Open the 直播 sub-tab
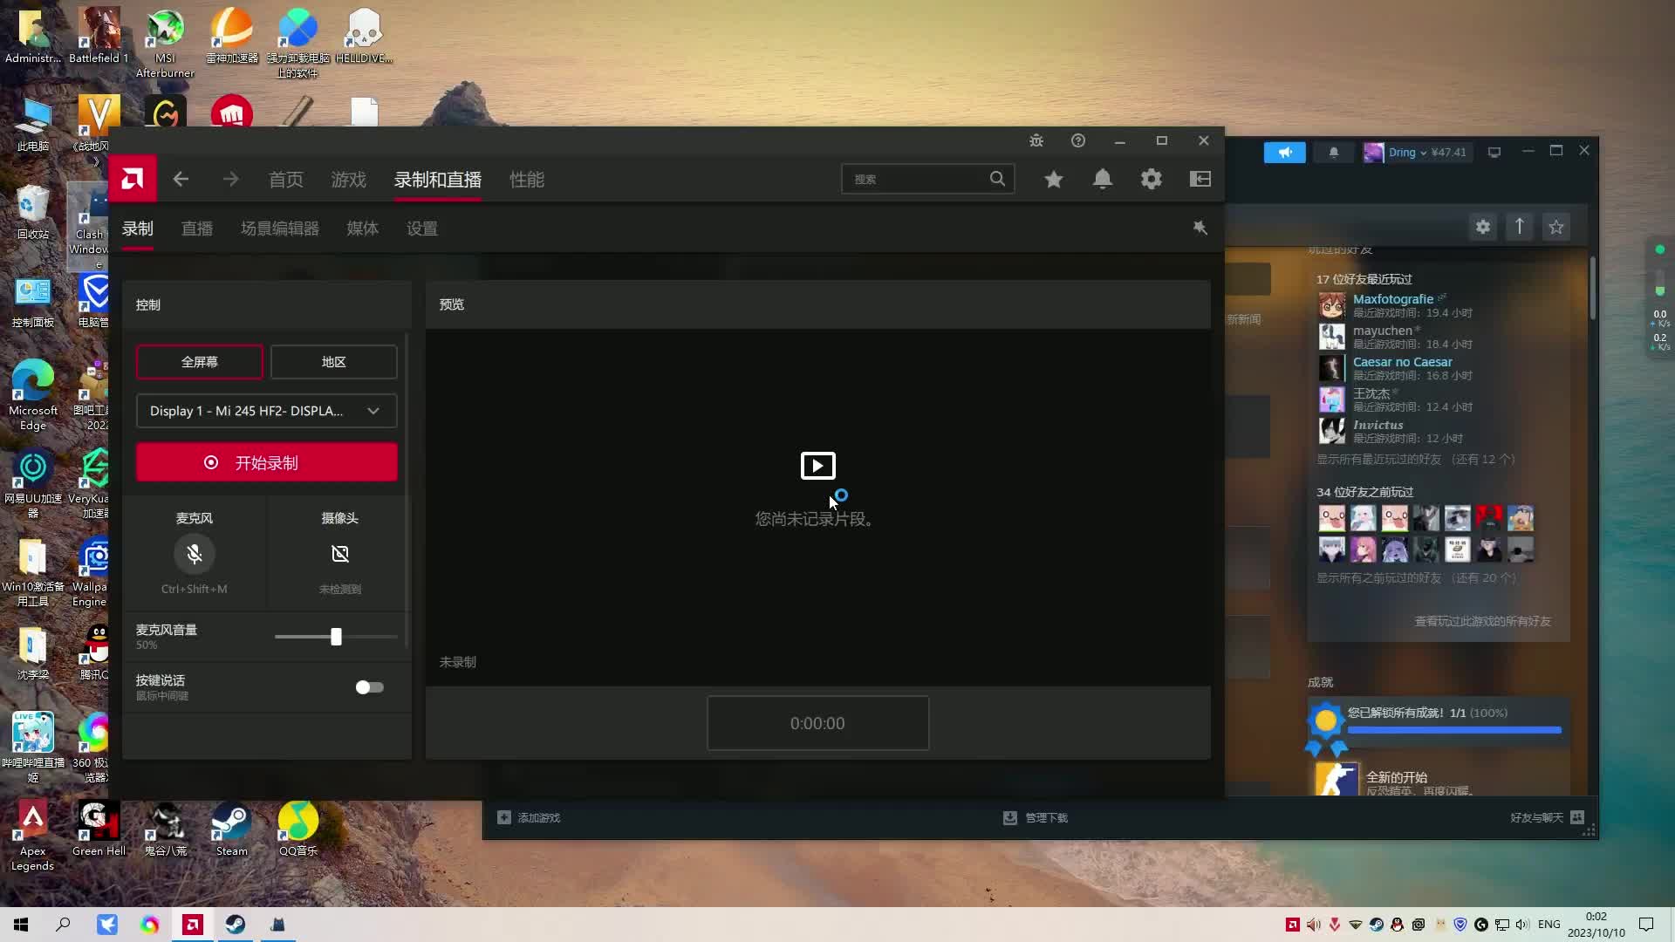 coord(196,229)
